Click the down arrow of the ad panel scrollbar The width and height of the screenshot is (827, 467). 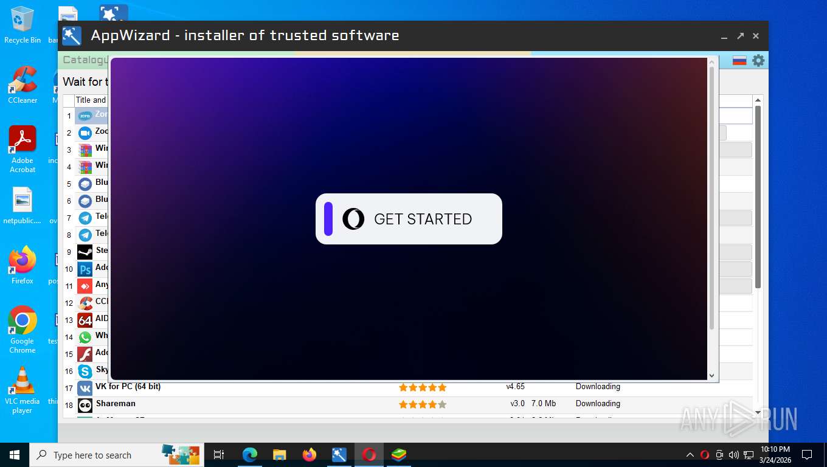click(x=712, y=376)
